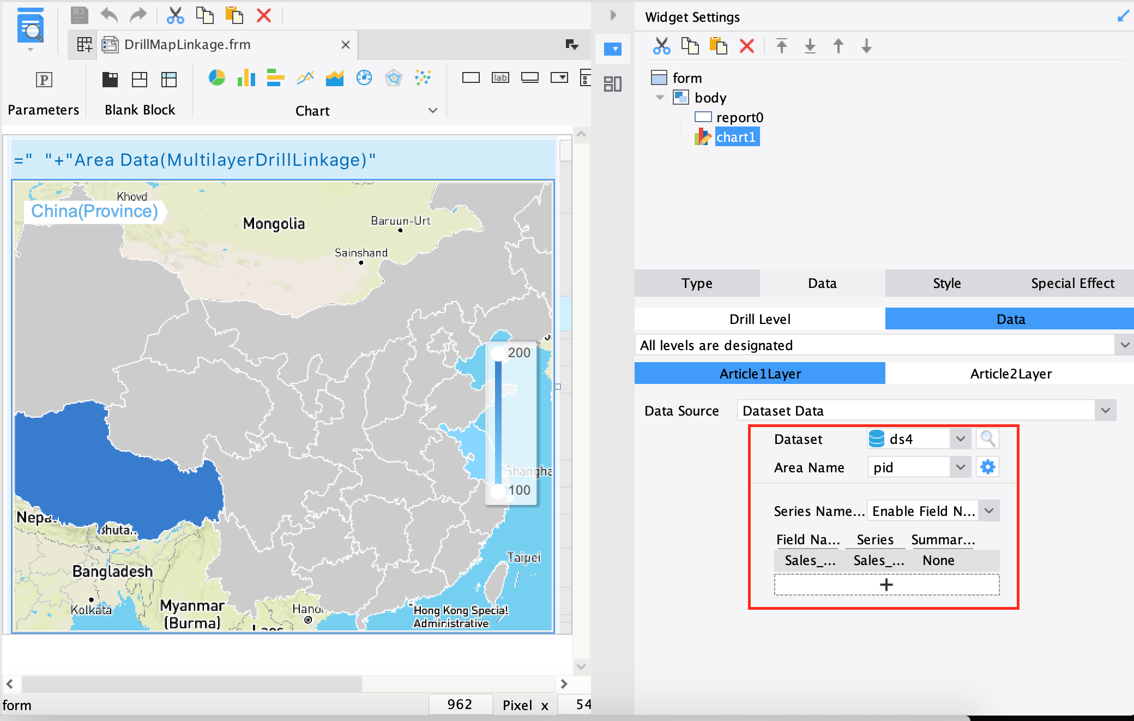The image size is (1134, 721).
Task: Click the dataset preview magnifier icon
Action: [988, 438]
